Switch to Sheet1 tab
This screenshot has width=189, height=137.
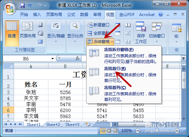click(33, 124)
